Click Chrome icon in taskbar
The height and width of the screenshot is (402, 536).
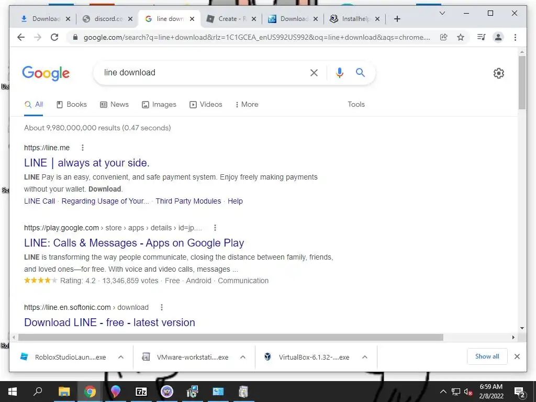point(90,392)
